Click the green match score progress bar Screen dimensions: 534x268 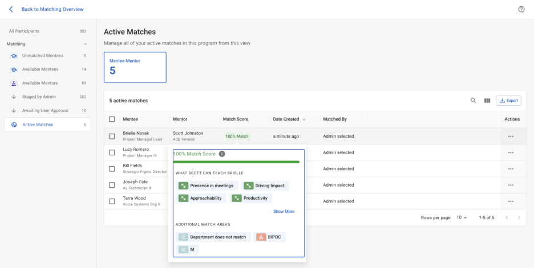click(236, 162)
